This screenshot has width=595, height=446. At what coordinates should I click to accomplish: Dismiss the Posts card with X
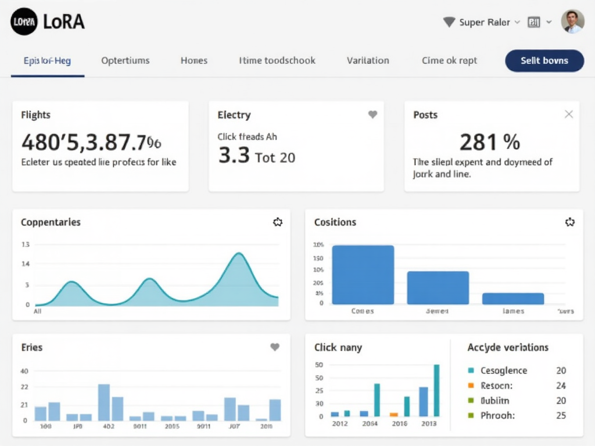[x=569, y=114]
